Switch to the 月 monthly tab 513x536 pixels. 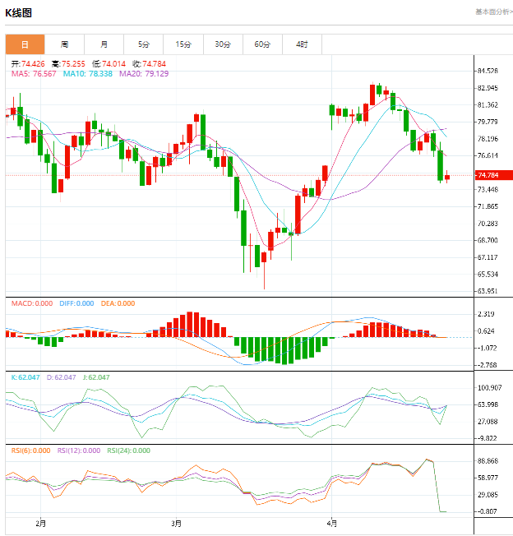click(x=104, y=44)
